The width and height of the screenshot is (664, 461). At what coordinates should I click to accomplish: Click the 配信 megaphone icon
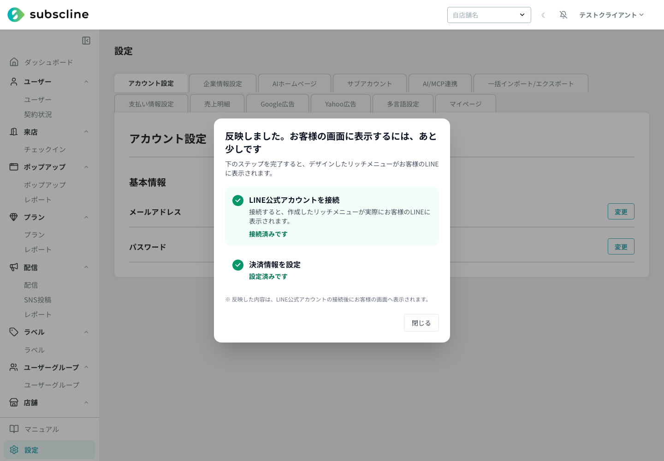pos(14,267)
